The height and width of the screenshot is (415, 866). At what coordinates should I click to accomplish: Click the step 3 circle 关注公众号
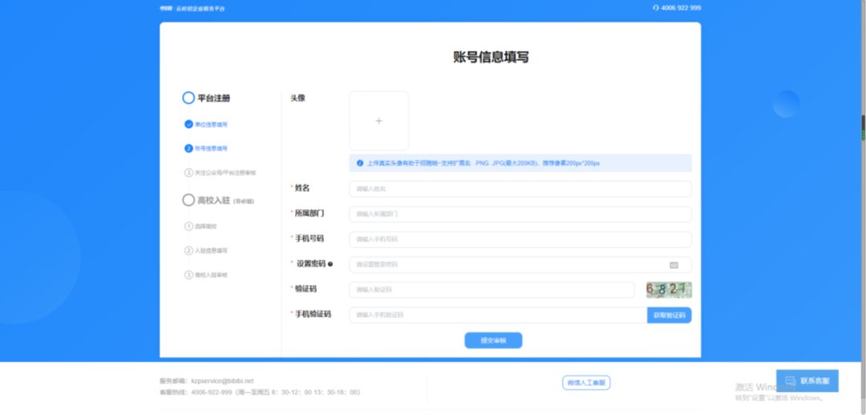pyautogui.click(x=189, y=173)
